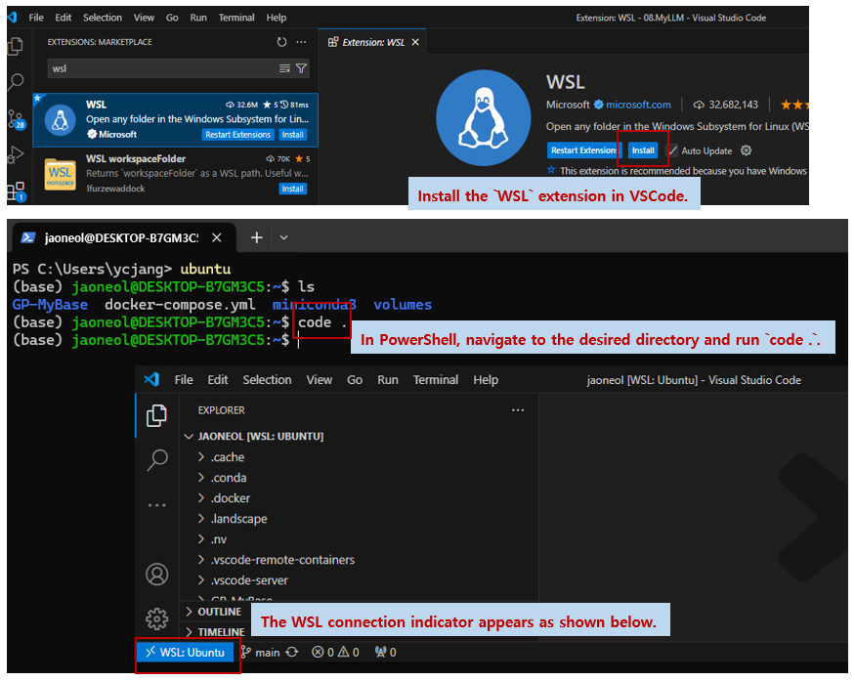Screen dimensions: 855x681
Task: Expand the .conda folder
Action: [222, 478]
